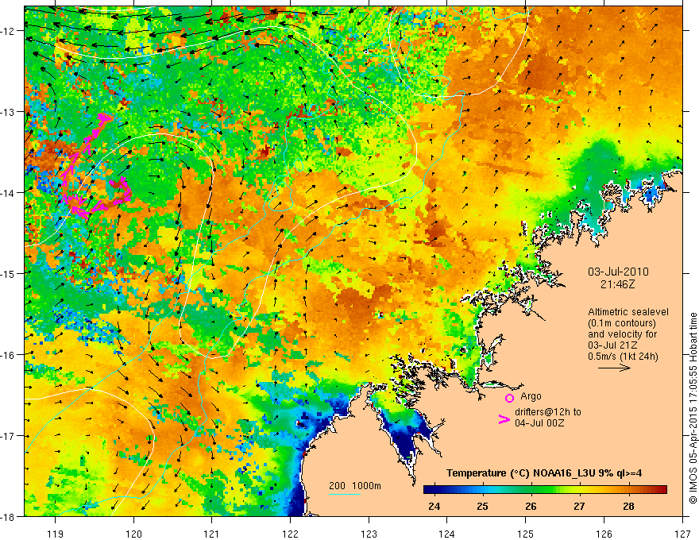Image resolution: width=699 pixels, height=540 pixels.
Task: Click the longitude axis label '122'
Action: [290, 534]
